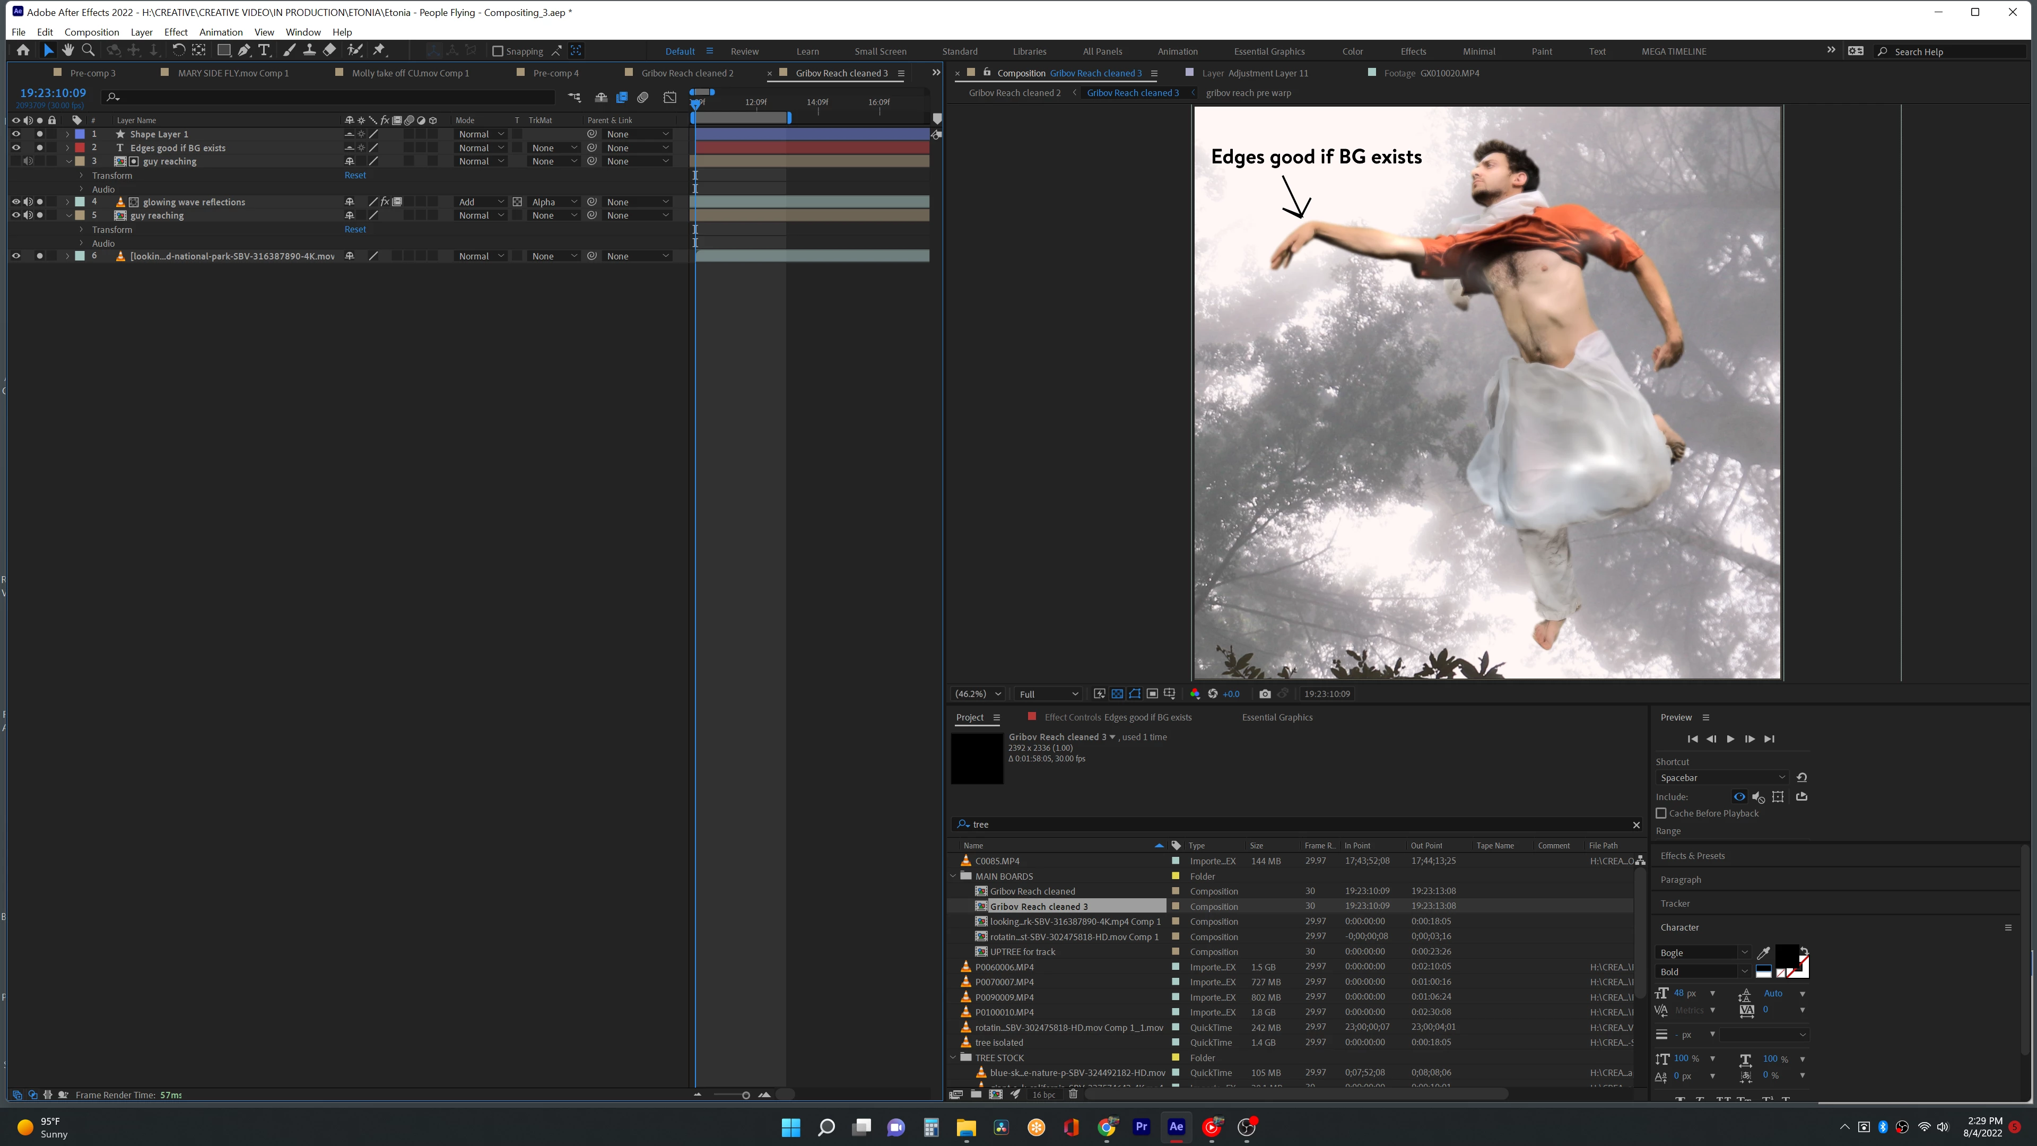Enable Cache Before Playback checkbox
The width and height of the screenshot is (2037, 1146).
pyautogui.click(x=1661, y=813)
